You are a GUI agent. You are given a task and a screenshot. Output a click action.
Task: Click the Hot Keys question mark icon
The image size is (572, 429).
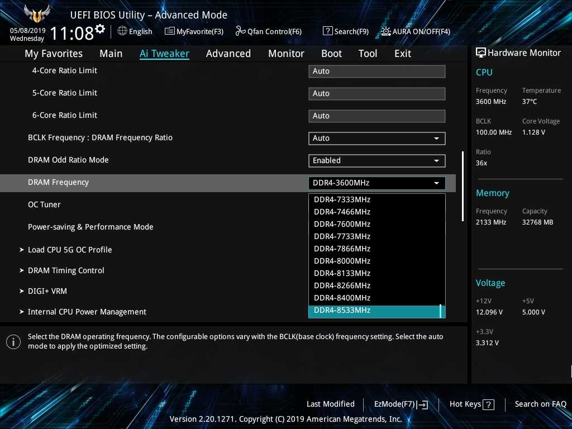click(x=488, y=404)
